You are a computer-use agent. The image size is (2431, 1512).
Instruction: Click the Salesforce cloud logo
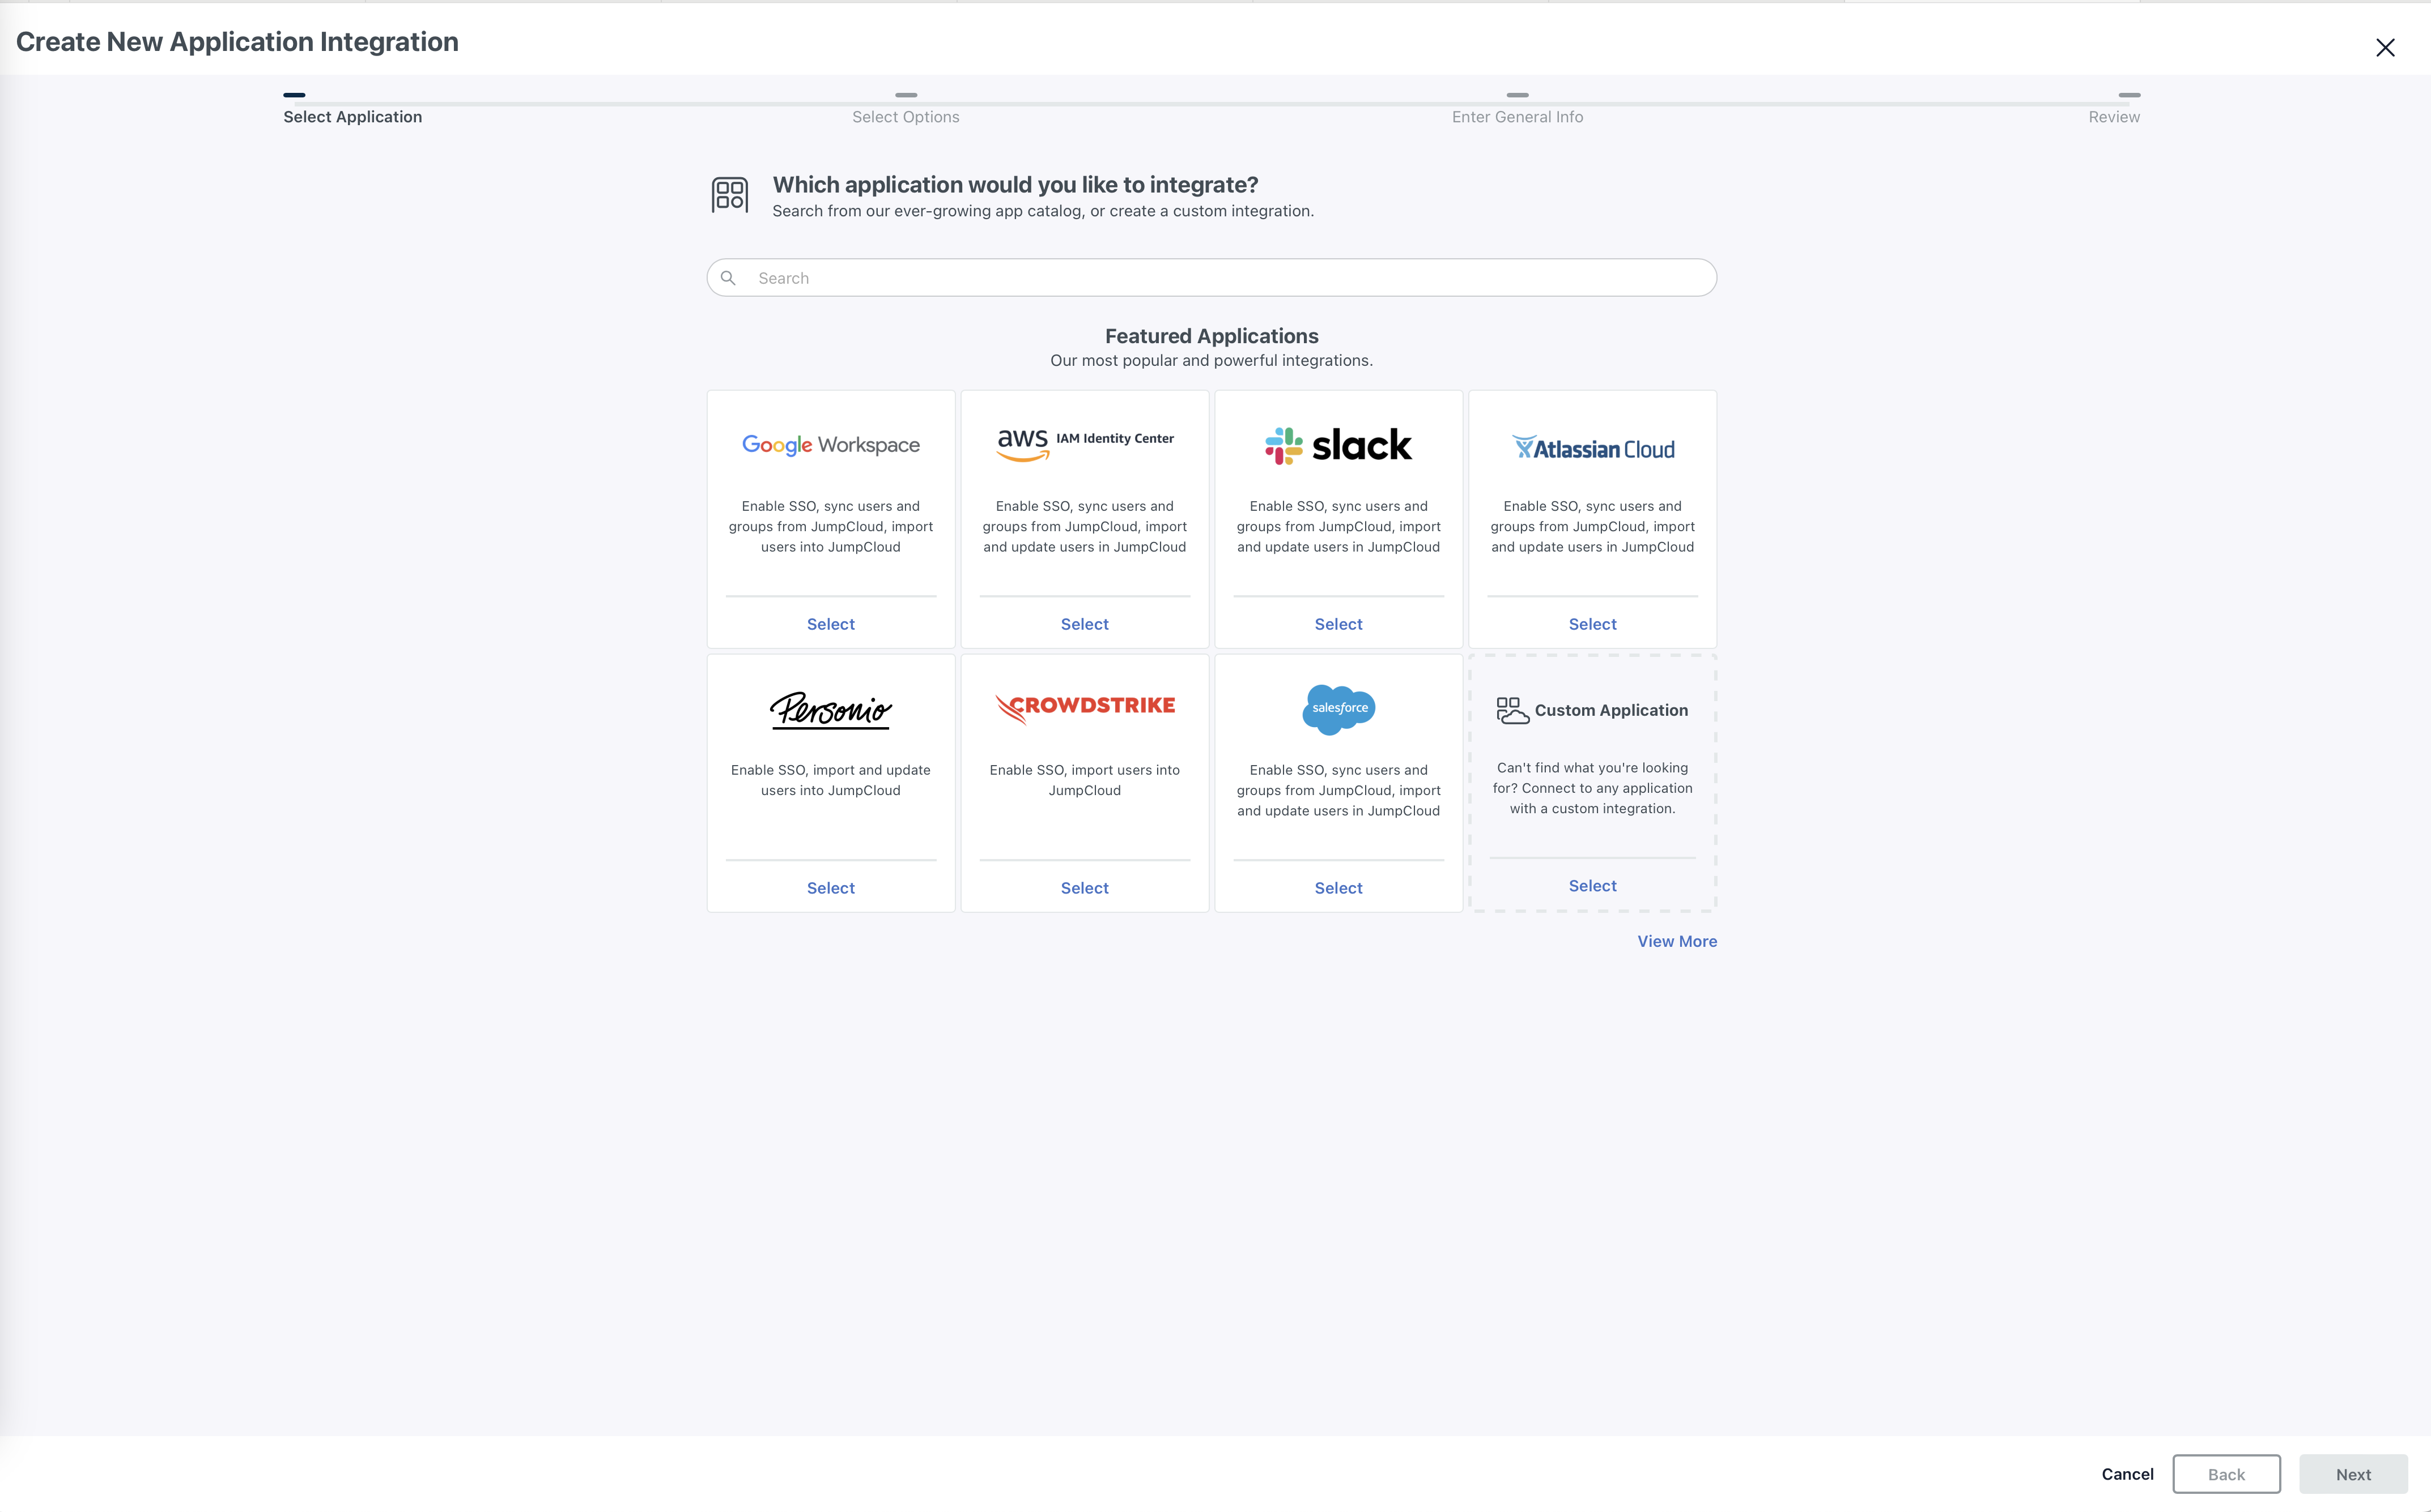pos(1338,709)
